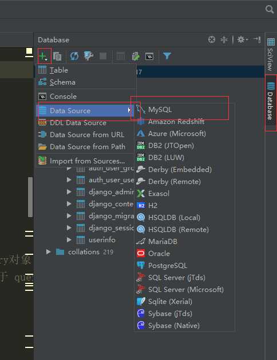Click the Collapse All icon in Database header
The height and width of the screenshot is (360, 277).
(x=224, y=40)
